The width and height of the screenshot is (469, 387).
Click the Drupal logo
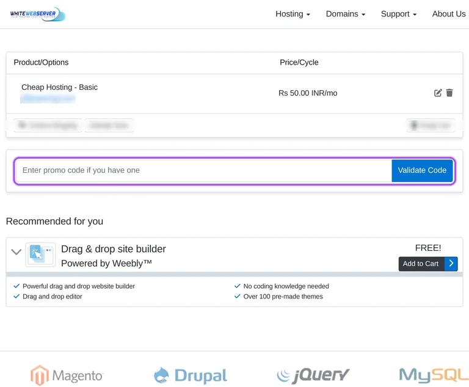click(x=191, y=375)
